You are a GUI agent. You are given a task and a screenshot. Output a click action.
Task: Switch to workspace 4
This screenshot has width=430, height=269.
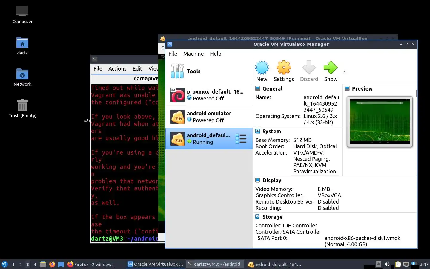tap(35, 265)
